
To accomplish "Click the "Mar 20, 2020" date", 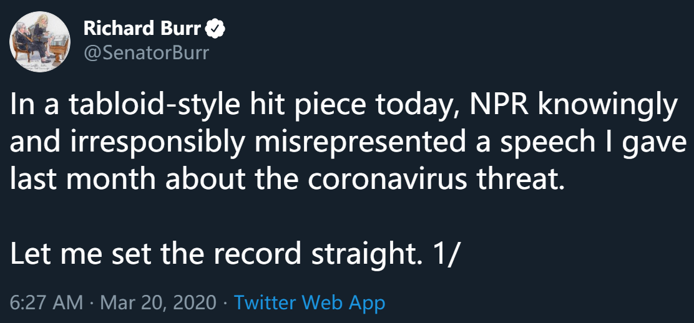I will (x=157, y=303).
